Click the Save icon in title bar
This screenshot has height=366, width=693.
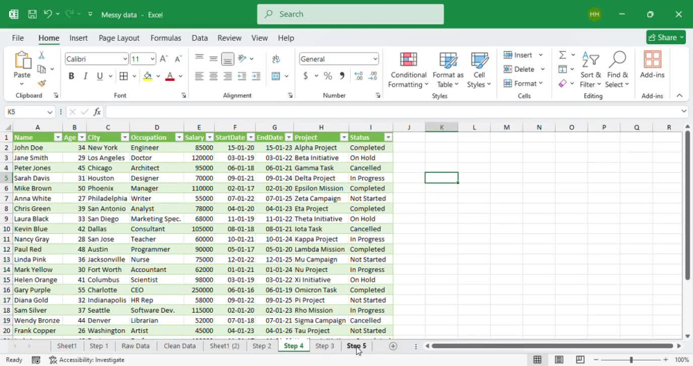[x=33, y=14]
